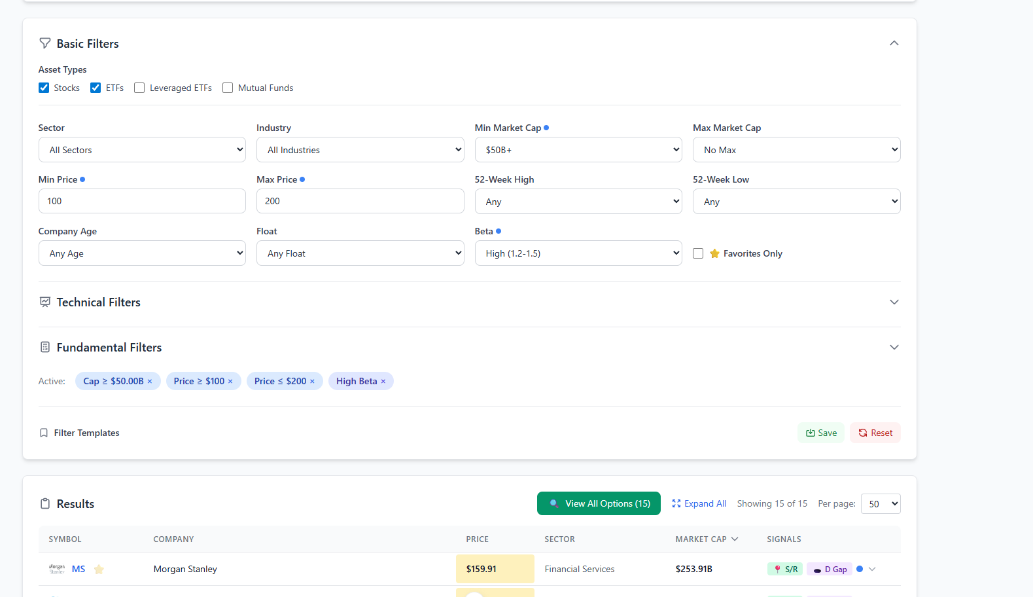The image size is (1033, 597).
Task: Remove the Price ≥ $100 filter chip
Action: click(x=230, y=382)
